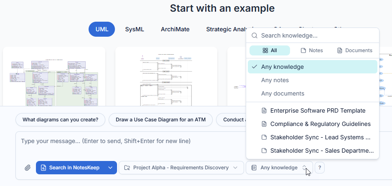
Task: Select Stakeholder Sync - Sales Department note
Action: tap(313, 151)
